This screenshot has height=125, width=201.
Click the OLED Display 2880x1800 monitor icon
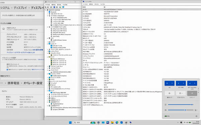[x=52, y=92]
